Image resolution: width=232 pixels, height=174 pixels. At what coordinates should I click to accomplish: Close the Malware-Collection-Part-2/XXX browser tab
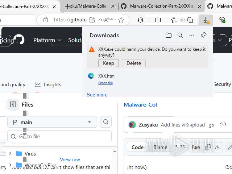[199, 7]
